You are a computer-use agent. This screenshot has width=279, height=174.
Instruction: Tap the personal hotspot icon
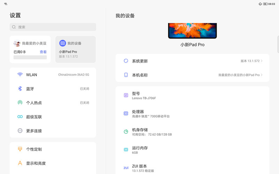(x=20, y=103)
